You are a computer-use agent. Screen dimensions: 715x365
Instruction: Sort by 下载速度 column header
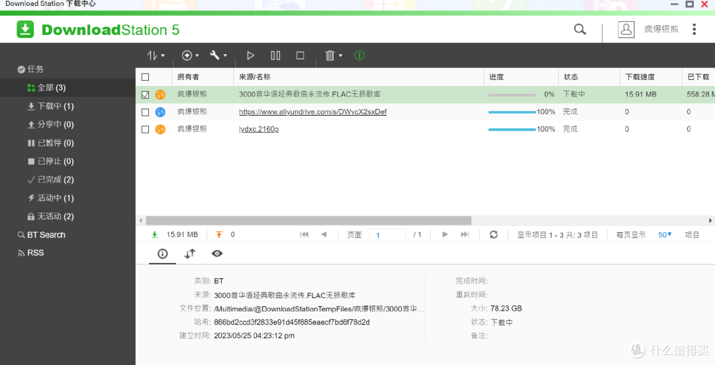click(x=651, y=77)
